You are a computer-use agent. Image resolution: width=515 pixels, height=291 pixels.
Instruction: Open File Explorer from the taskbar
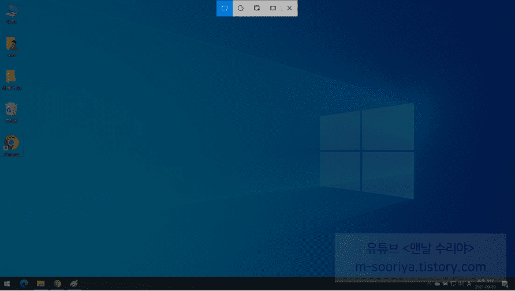[41, 284]
